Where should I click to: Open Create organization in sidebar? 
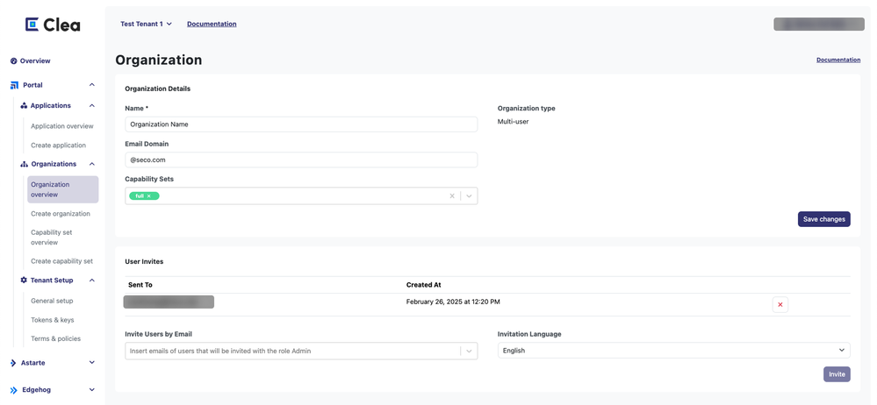(61, 214)
